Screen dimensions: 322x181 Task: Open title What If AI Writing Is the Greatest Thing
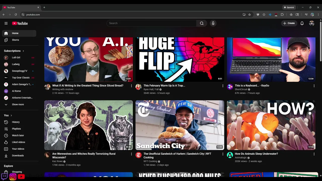click(88, 86)
